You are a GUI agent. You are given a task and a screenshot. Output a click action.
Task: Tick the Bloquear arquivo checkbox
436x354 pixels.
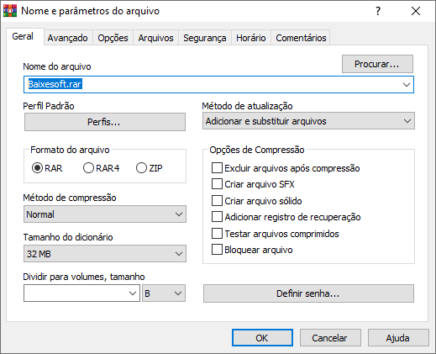[x=217, y=250]
